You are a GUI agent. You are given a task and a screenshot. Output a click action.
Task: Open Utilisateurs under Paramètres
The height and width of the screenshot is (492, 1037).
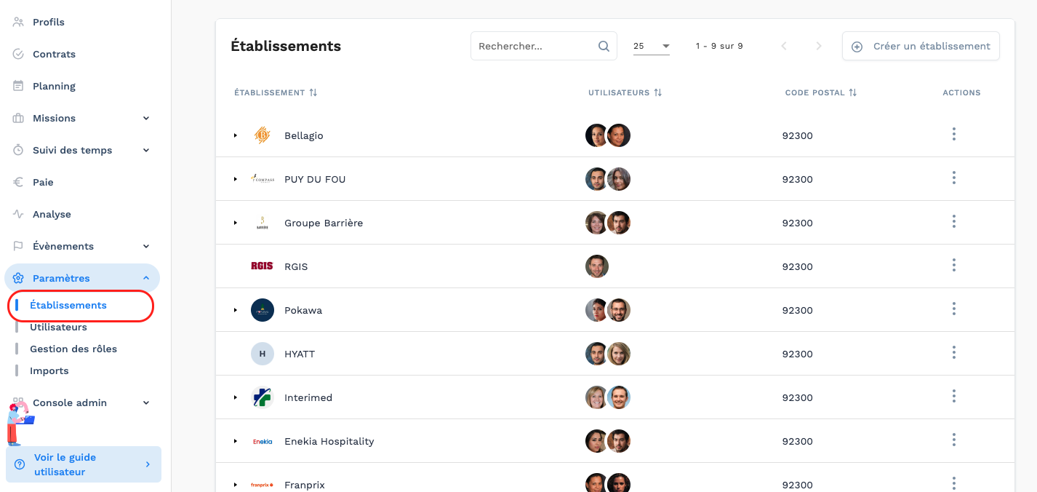(58, 327)
